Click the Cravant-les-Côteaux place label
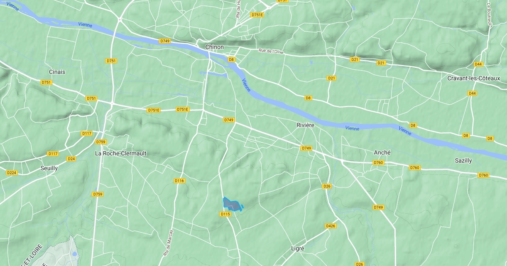 click(474, 79)
